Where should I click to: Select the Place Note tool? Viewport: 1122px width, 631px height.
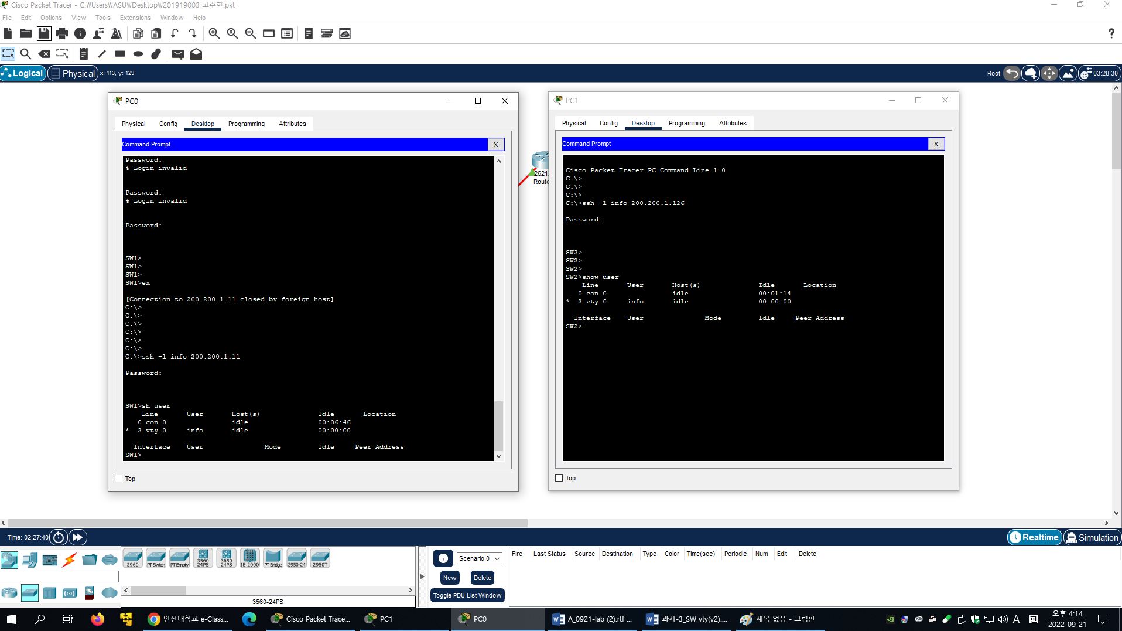point(84,54)
